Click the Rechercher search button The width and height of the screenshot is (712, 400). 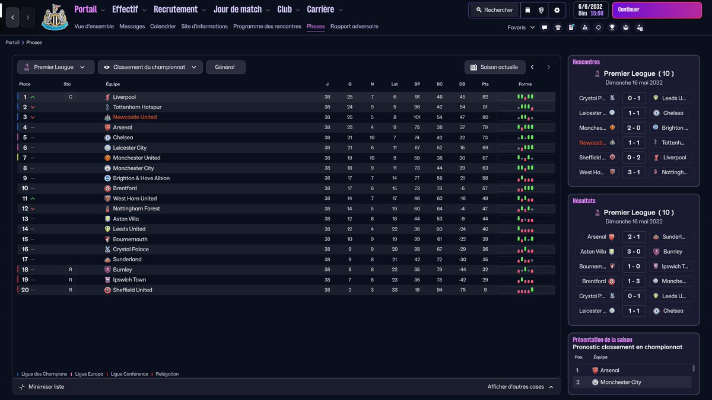click(x=494, y=10)
